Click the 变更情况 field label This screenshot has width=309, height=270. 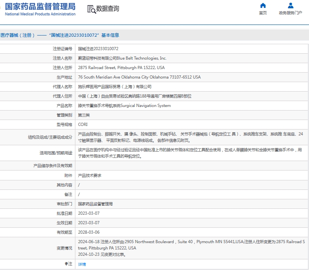(x=64, y=248)
